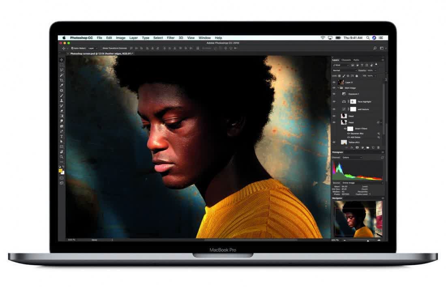Select the Crop tool
The image size is (446, 287).
tap(62, 80)
